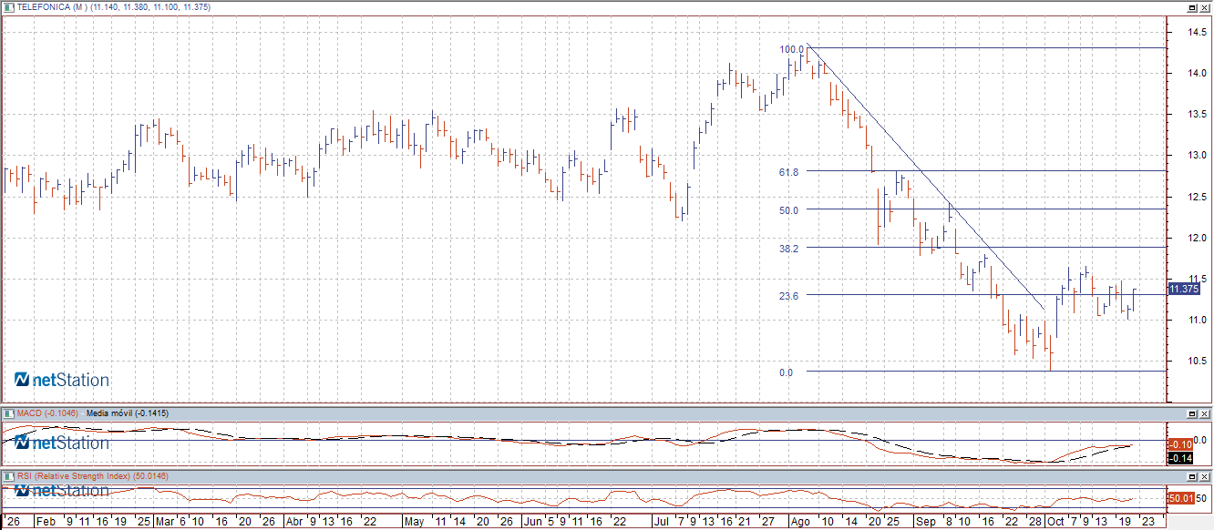Maximize the TELEFONICA price chart panel
Viewport: 1214px width, 530px height.
coord(1191,6)
